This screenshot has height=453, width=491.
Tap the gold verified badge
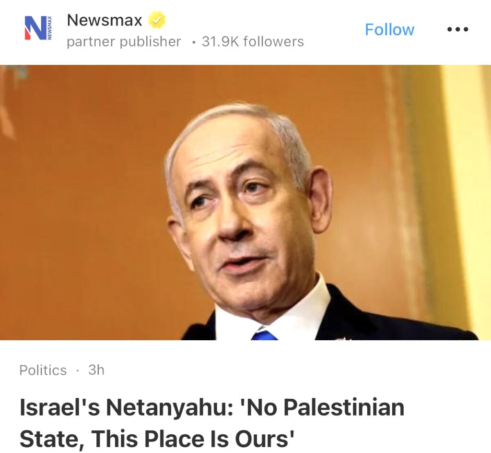pyautogui.click(x=156, y=20)
